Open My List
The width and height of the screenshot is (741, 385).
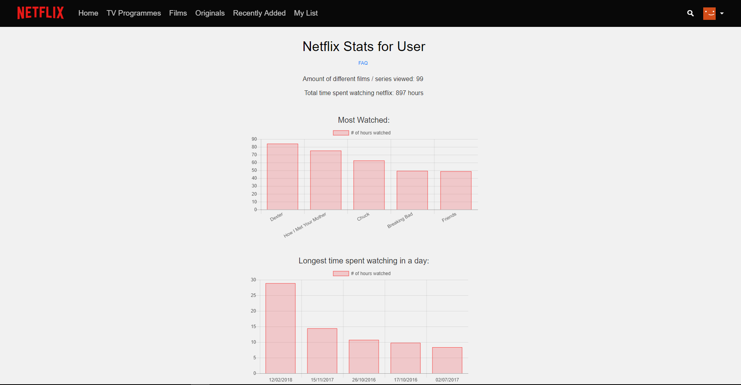coord(306,13)
